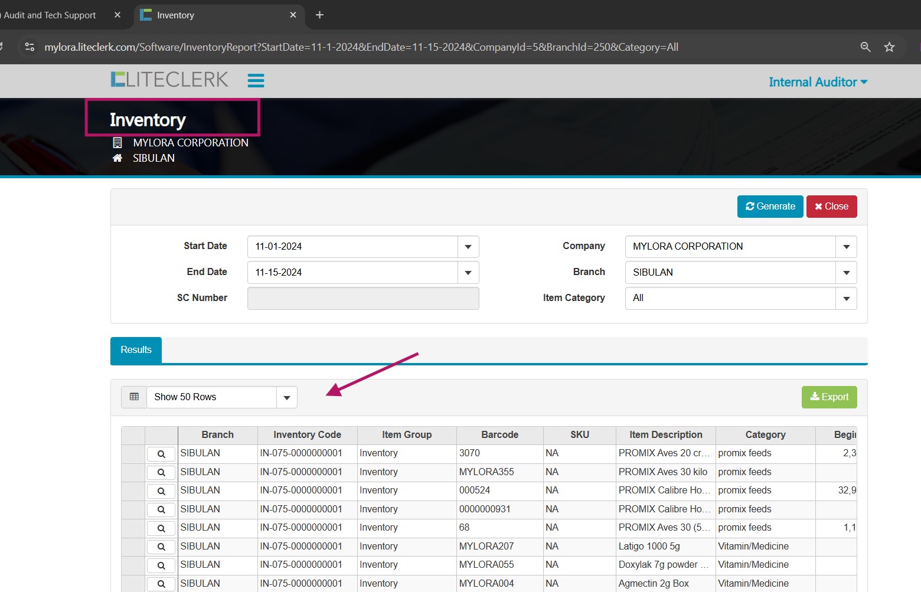
Task: Open the hamburger navigation menu
Action: coord(256,80)
